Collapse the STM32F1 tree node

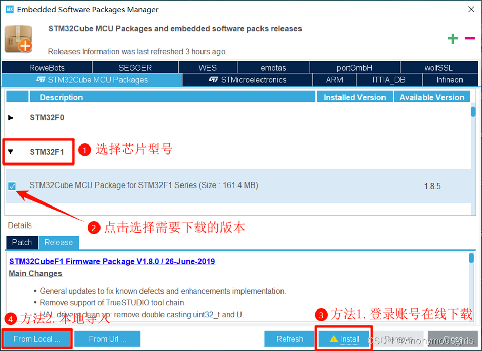(11, 152)
